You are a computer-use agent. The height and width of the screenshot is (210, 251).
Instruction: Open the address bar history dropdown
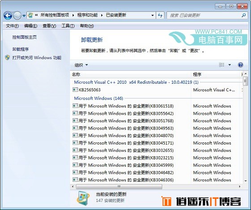[x=152, y=15]
